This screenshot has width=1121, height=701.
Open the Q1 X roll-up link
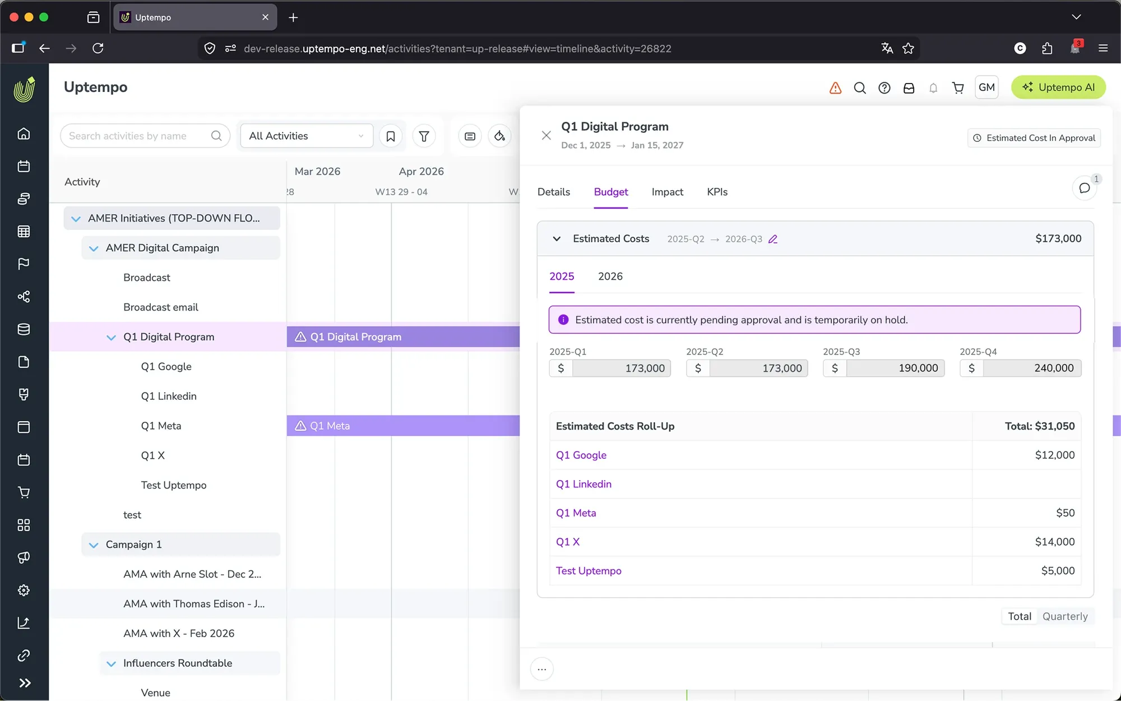click(x=568, y=542)
